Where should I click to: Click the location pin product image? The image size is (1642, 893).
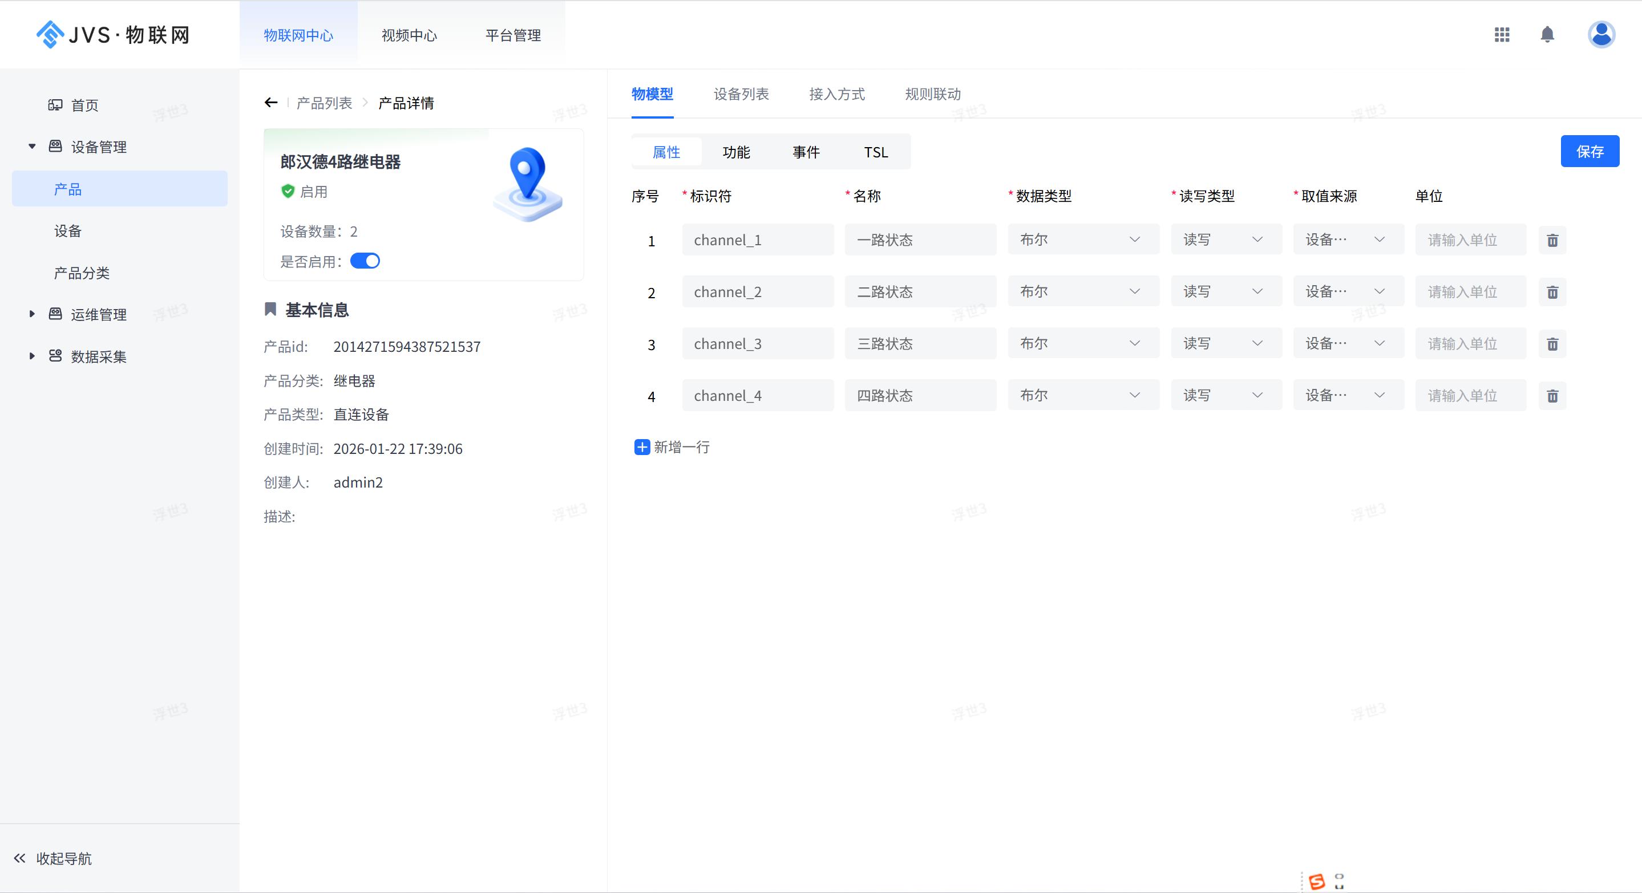click(x=528, y=184)
